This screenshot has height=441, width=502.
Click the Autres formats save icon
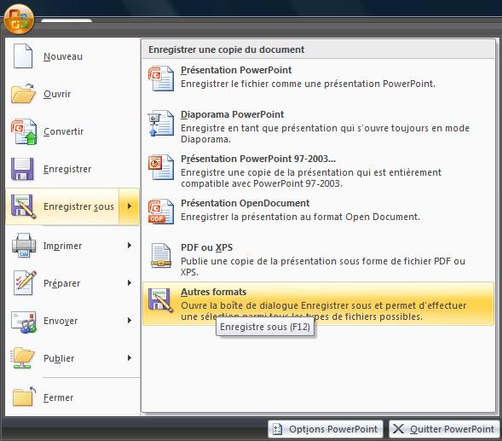click(161, 300)
